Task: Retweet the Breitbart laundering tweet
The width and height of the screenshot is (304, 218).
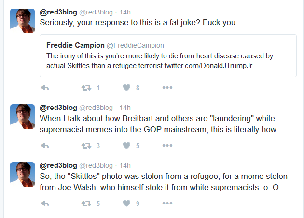Action: (x=86, y=146)
